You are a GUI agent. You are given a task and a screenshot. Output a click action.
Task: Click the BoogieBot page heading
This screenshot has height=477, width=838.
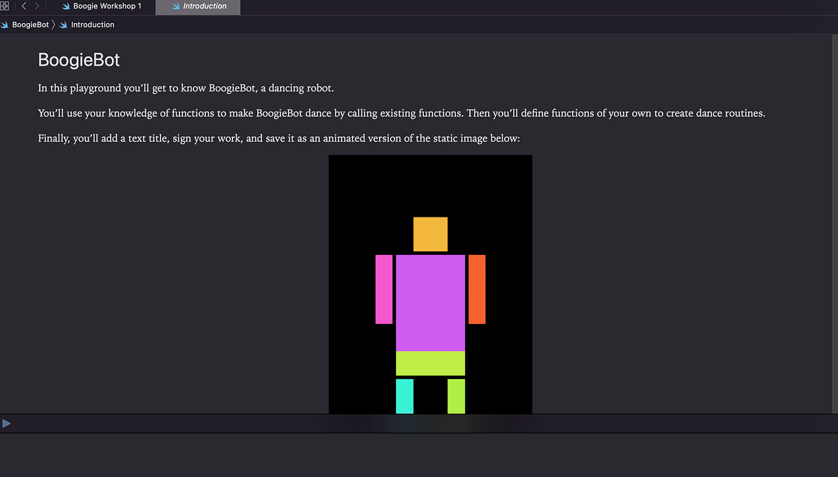(78, 60)
